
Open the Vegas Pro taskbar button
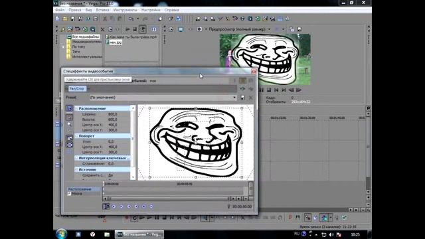click(x=139, y=234)
